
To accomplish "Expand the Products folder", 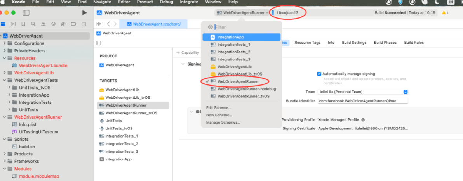I will pyautogui.click(x=4, y=154).
